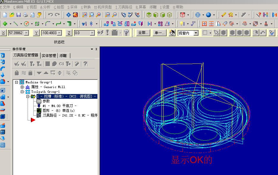Toggle the verify selection checkmark cursor icon
This screenshot has width=278, height=175.
click(x=272, y=33)
